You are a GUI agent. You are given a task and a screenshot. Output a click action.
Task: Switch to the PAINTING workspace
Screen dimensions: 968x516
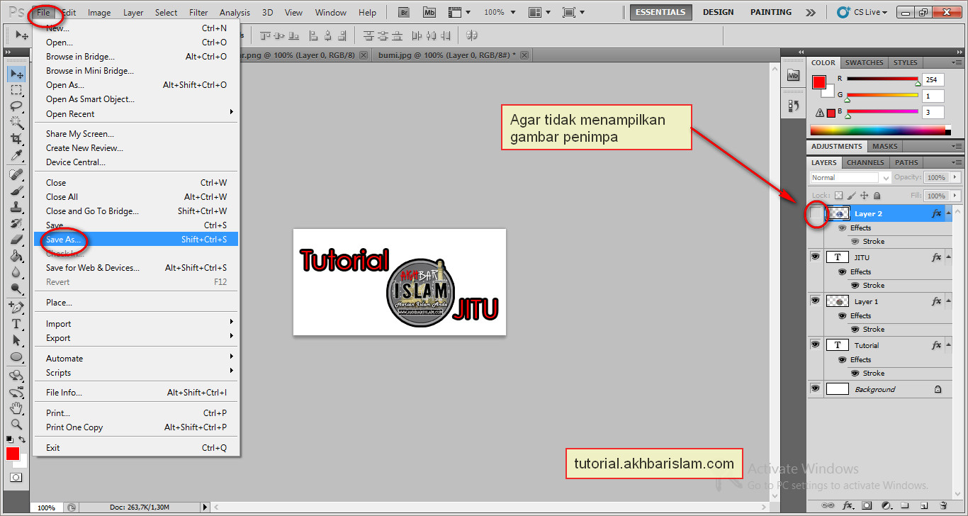(771, 12)
